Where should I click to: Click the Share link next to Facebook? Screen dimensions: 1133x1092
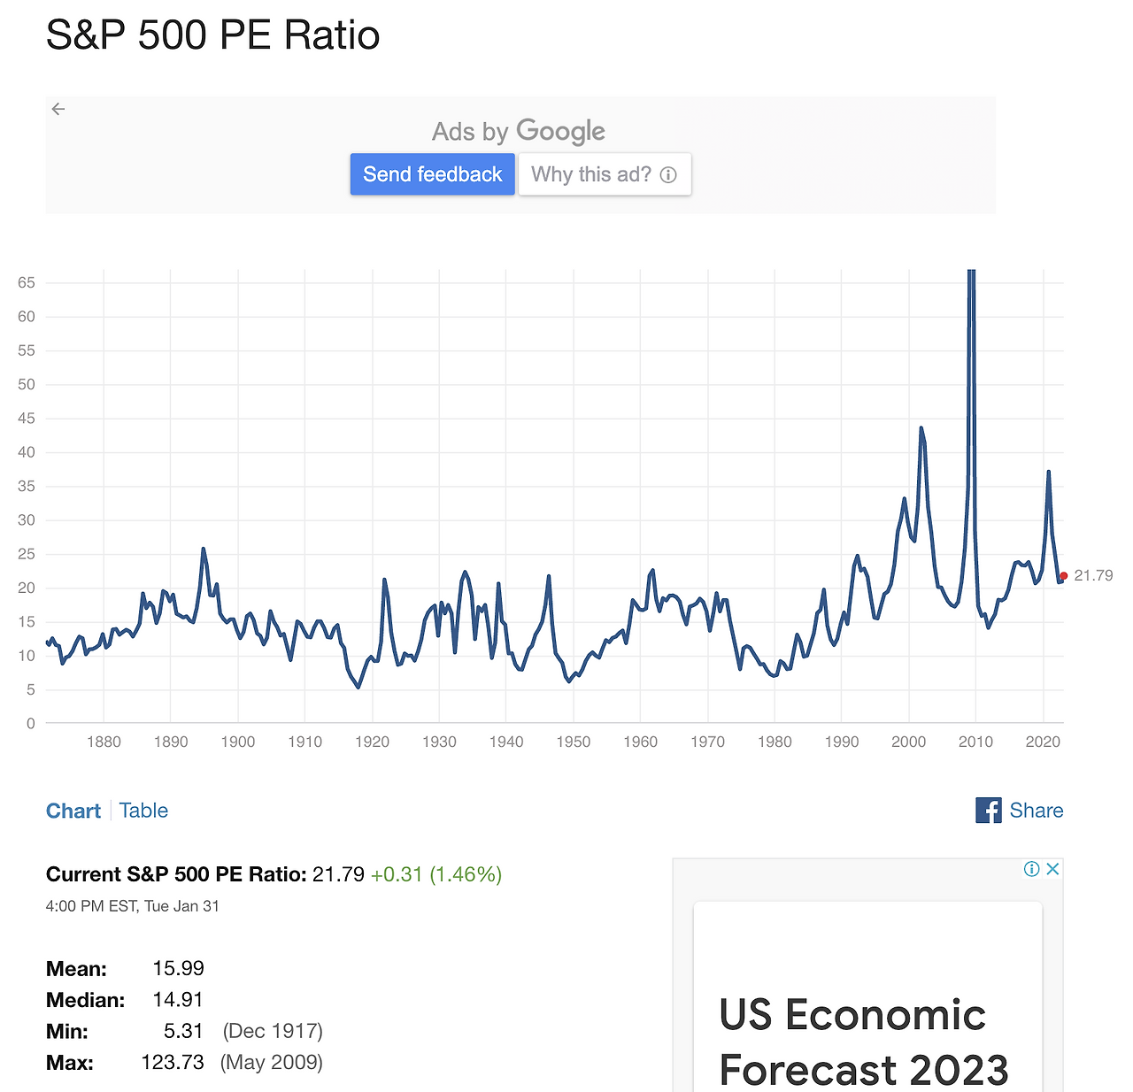[1036, 811]
